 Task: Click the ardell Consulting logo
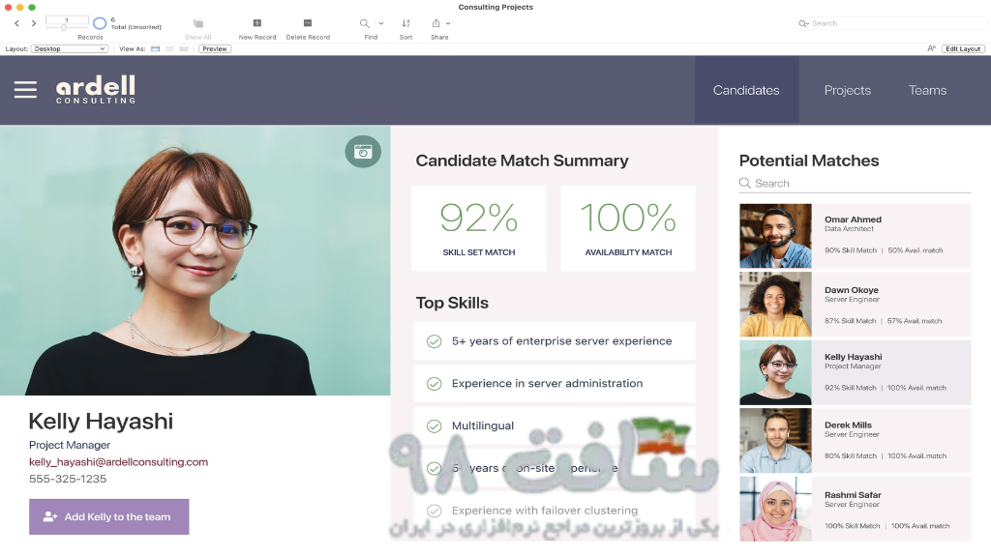(96, 90)
